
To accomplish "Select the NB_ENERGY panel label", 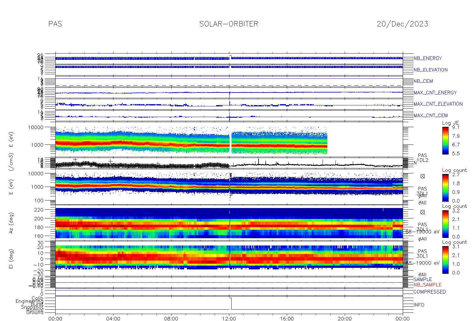I will tap(428, 58).
